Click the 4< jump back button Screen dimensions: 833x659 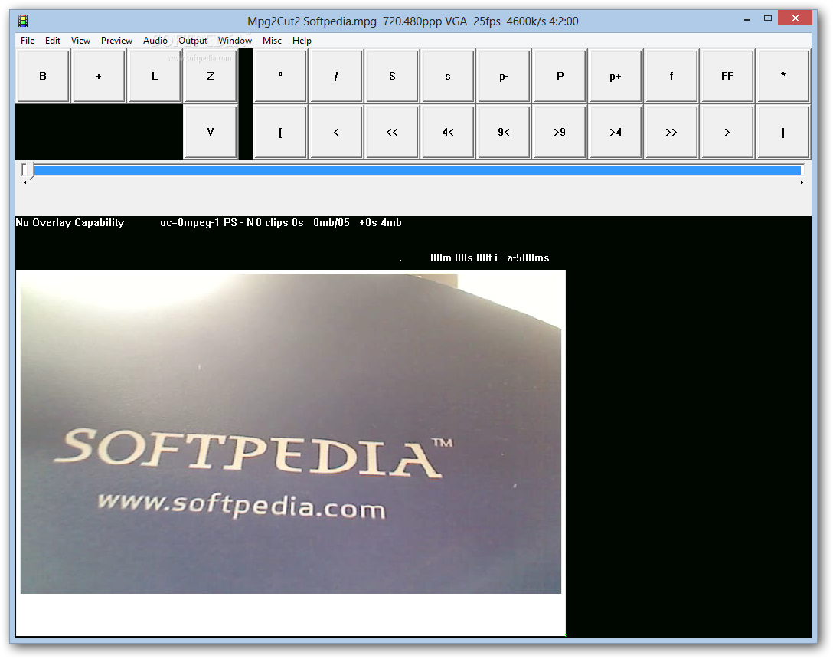tap(448, 132)
